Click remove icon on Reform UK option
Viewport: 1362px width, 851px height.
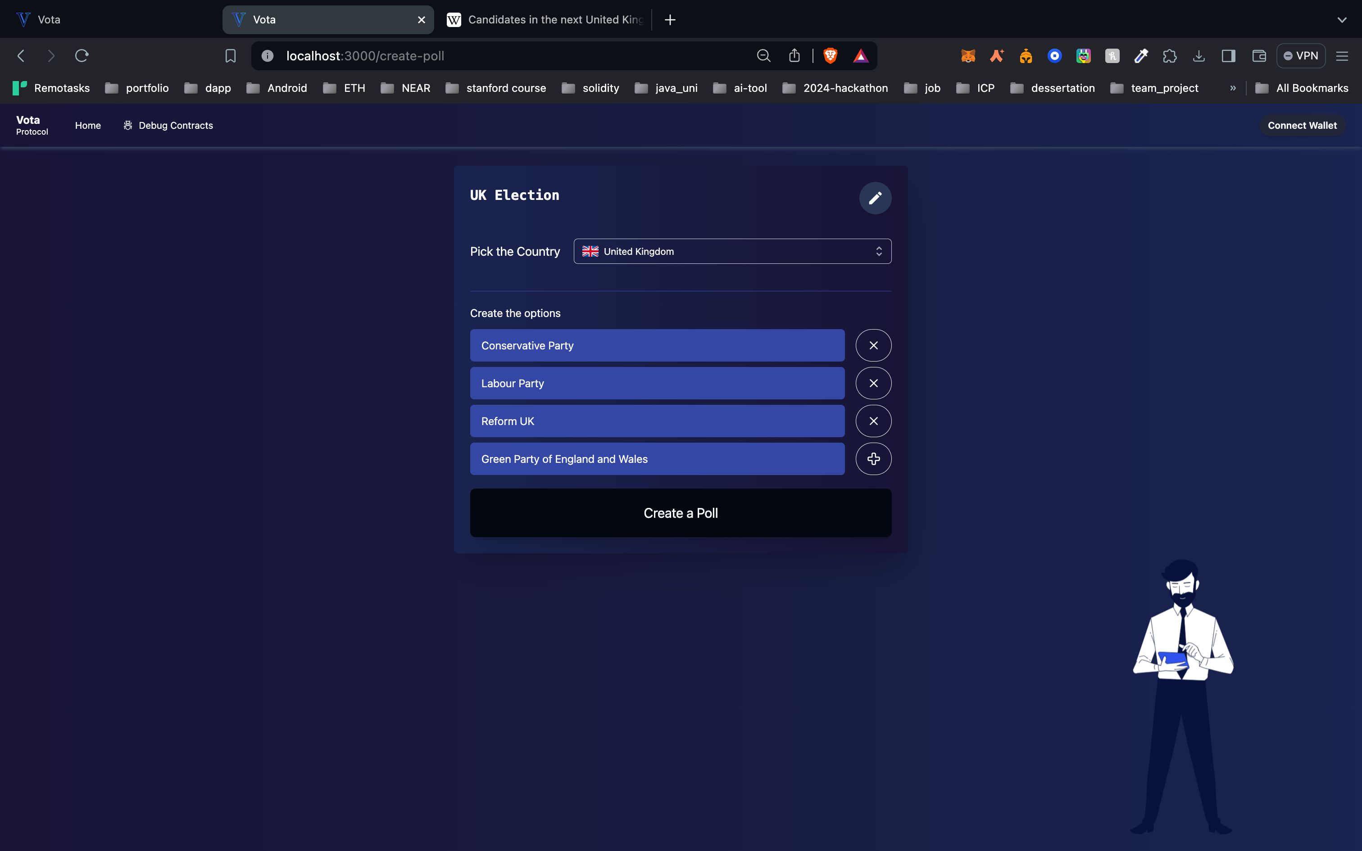click(873, 421)
